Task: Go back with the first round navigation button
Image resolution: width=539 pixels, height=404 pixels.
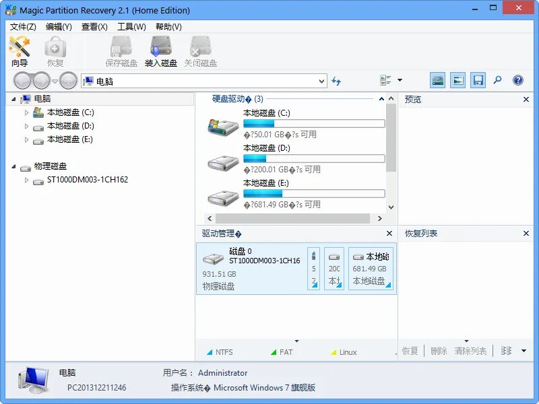Action: pos(23,81)
